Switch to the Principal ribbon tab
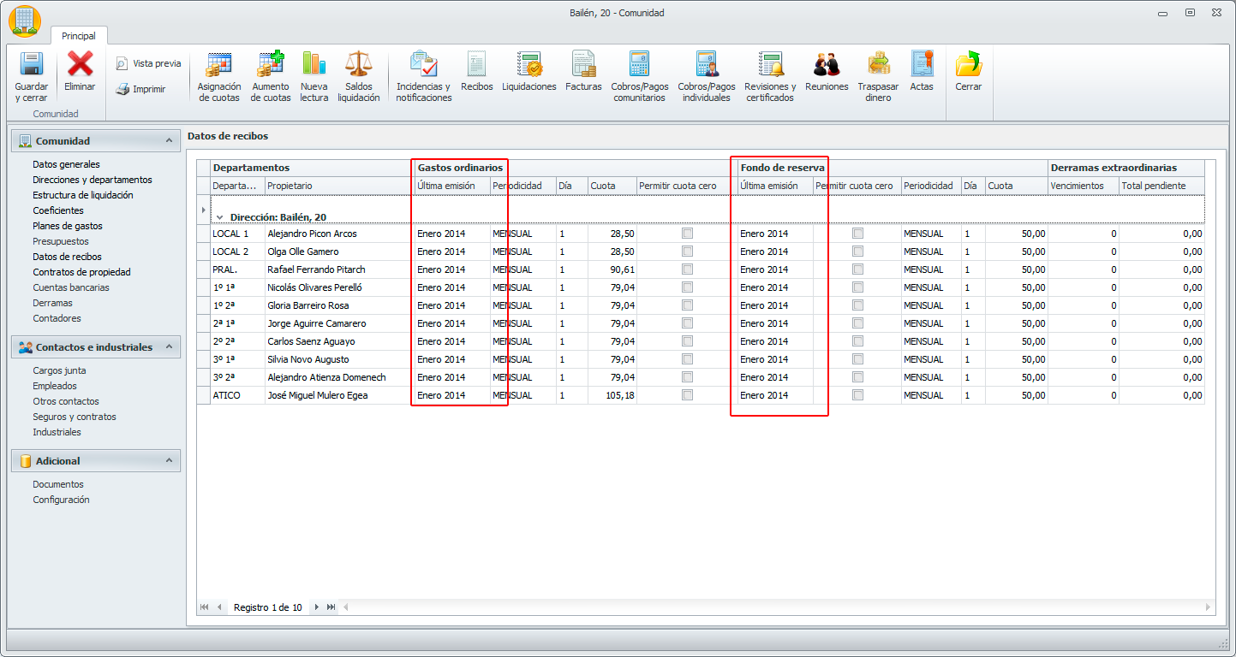This screenshot has width=1236, height=657. pyautogui.click(x=79, y=36)
